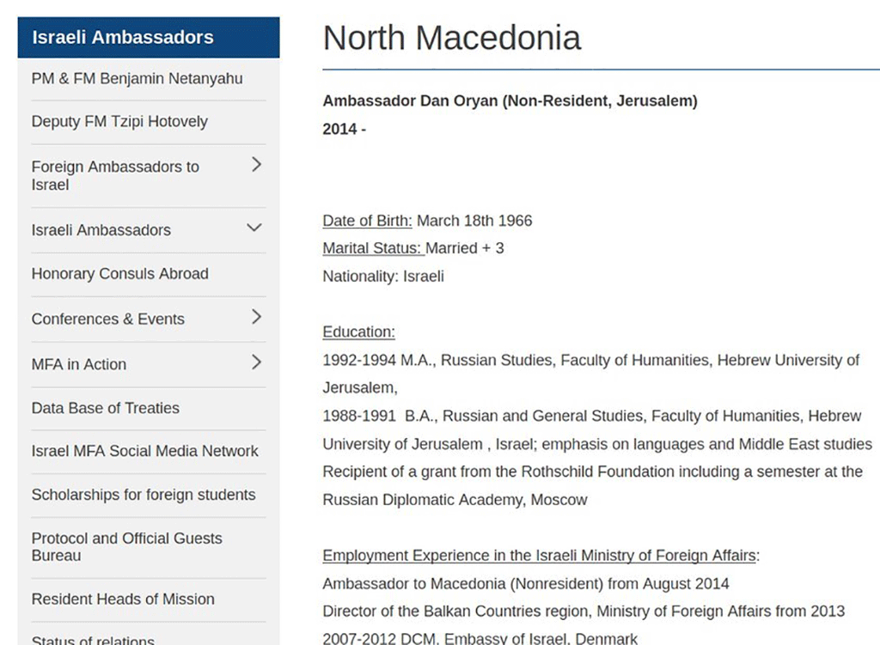The image size is (880, 645).
Task: Click the Conferences & Events label
Action: coord(107,319)
